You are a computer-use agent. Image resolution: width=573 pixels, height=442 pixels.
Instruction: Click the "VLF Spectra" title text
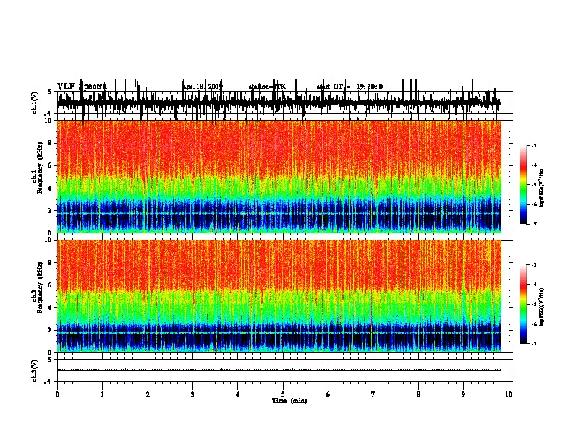point(82,87)
